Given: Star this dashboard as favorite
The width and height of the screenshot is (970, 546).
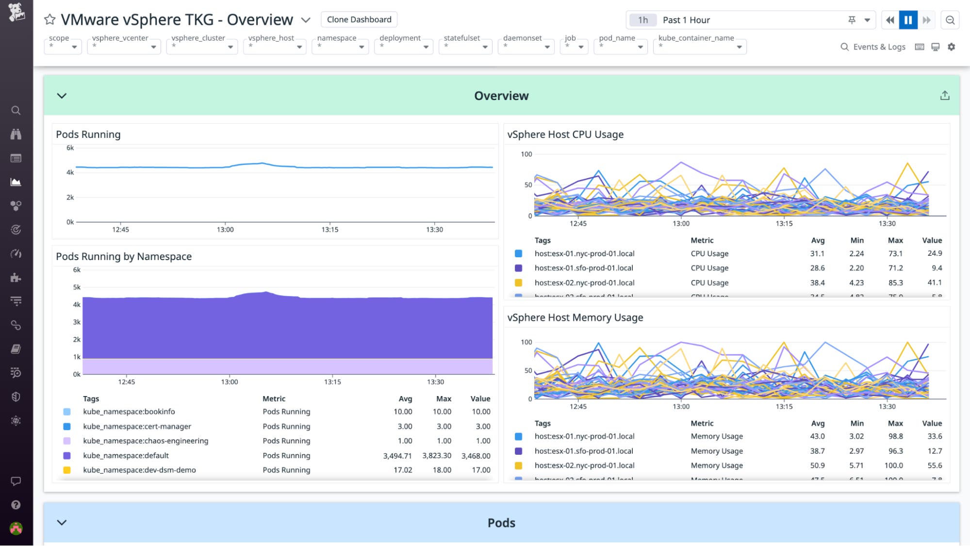Looking at the screenshot, I should click(49, 19).
